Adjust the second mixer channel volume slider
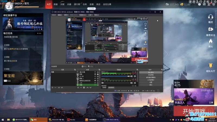This screenshot has width=217, height=122. click(x=116, y=83)
